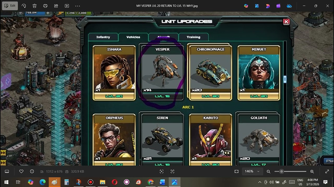The width and height of the screenshot is (334, 187).
Task: Open Google Chrome from the taskbar
Action: coord(151,182)
